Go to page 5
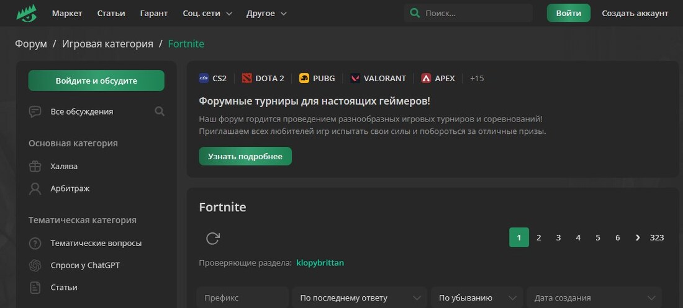The height and width of the screenshot is (308, 683). [597, 237]
